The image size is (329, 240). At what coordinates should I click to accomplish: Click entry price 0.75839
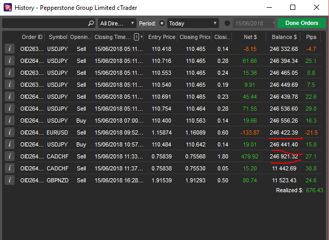161,156
